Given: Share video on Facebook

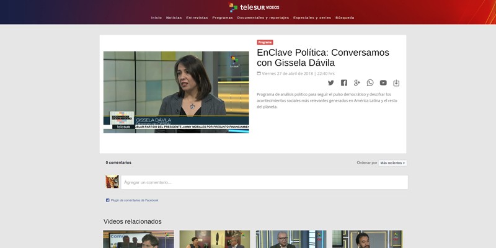Looking at the screenshot, I should point(344,83).
